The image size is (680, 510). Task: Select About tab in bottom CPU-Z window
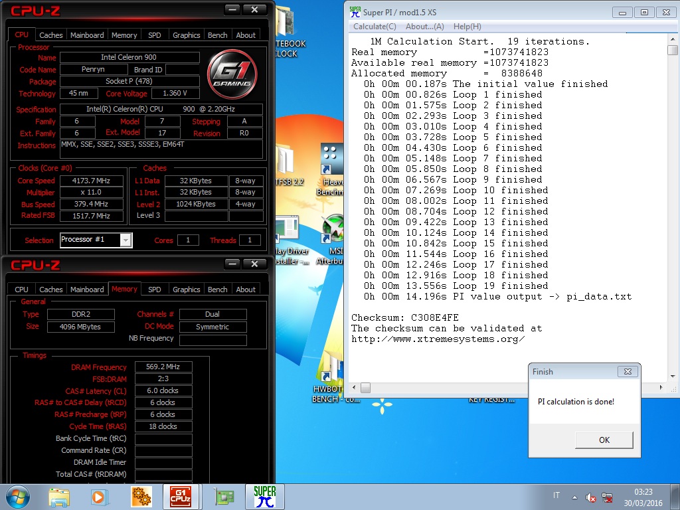coord(246,290)
